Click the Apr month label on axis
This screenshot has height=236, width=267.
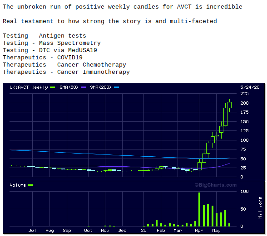click(x=199, y=231)
